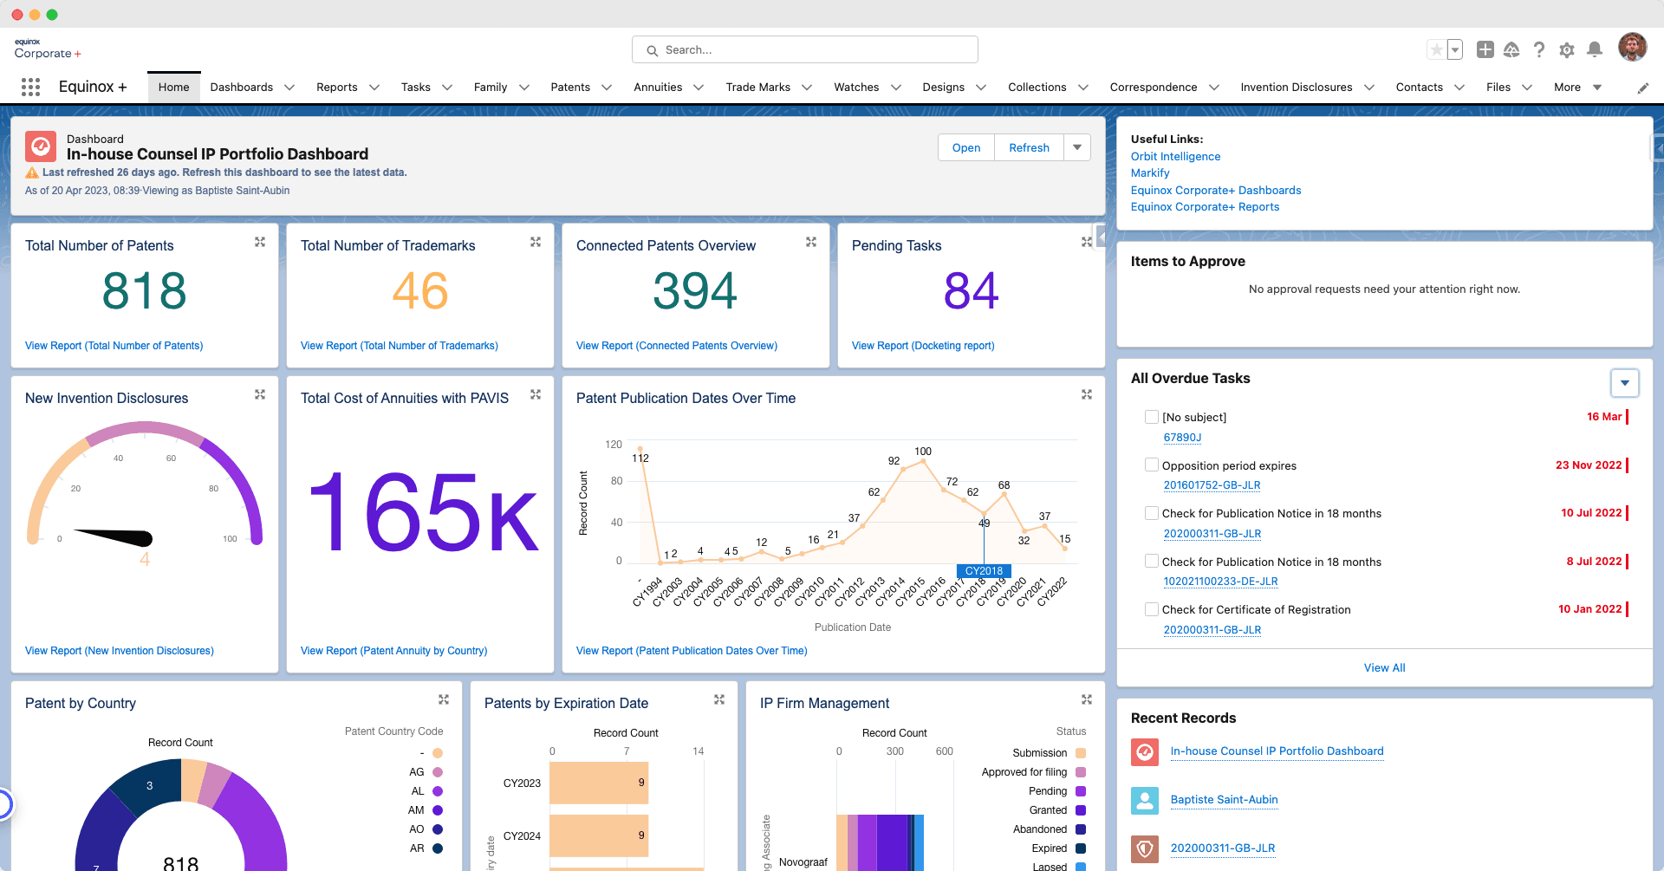
Task: Open the Markify link
Action: 1150,173
